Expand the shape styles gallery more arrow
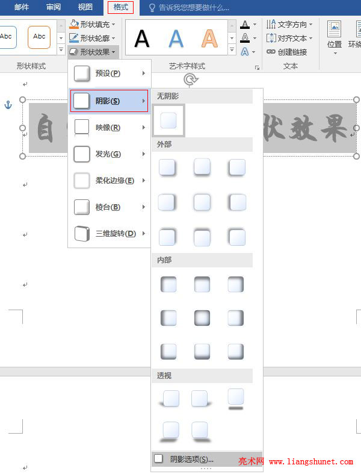The height and width of the screenshot is (474, 361). (x=61, y=49)
